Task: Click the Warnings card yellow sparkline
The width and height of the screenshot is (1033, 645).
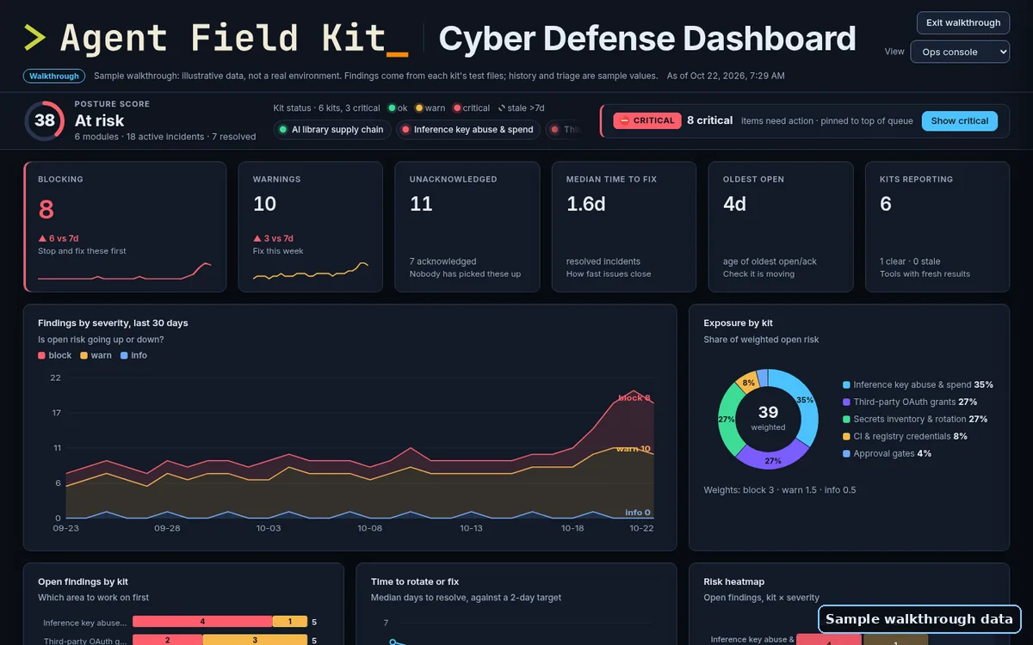Action: pyautogui.click(x=311, y=271)
